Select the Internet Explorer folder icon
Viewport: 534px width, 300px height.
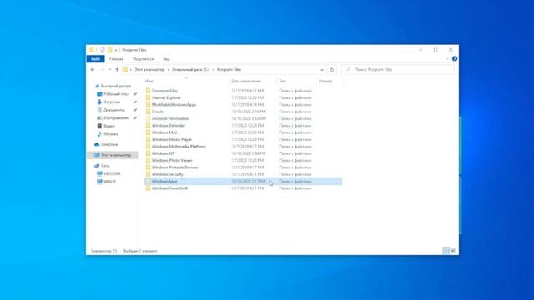148,97
